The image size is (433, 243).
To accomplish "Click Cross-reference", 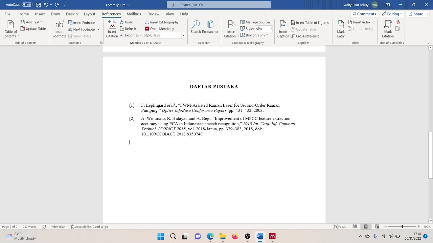I will click(x=305, y=36).
